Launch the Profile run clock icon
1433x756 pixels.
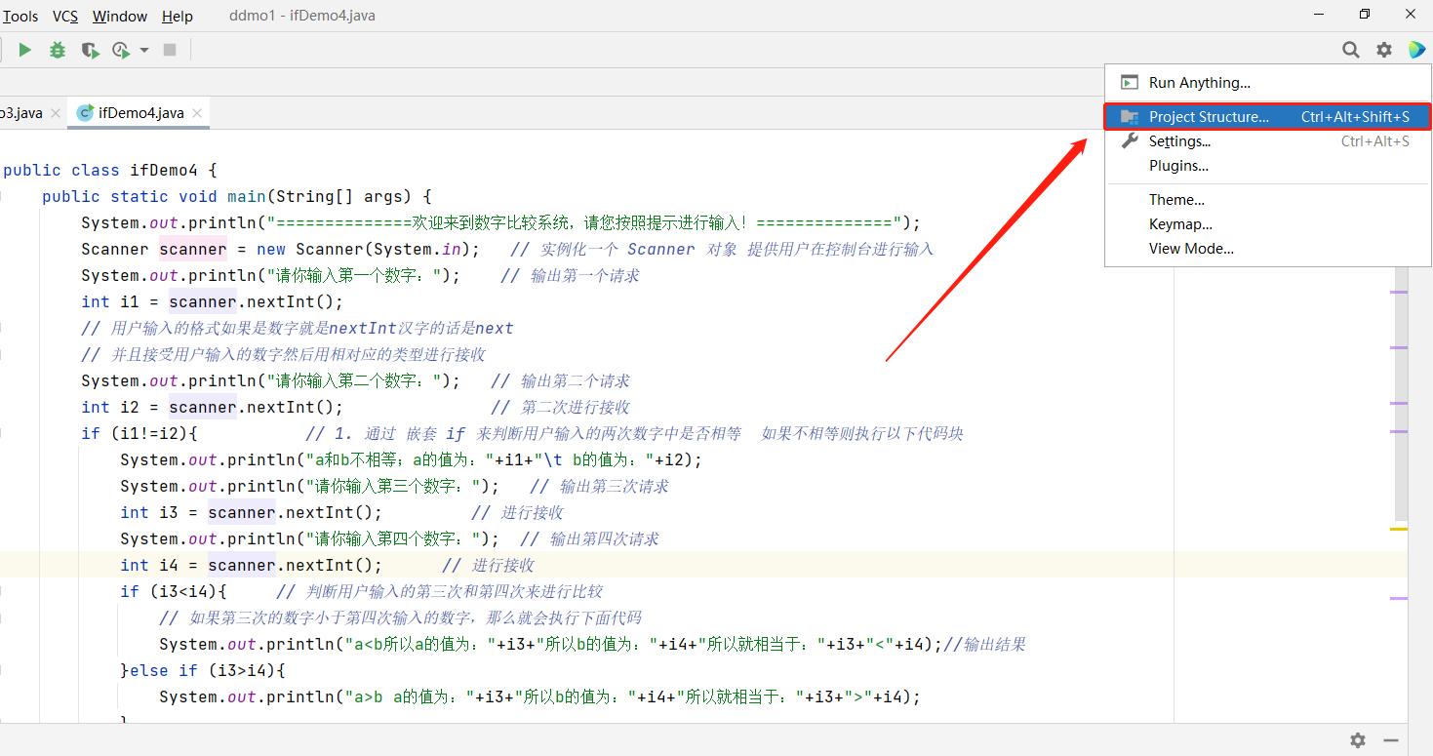(x=120, y=50)
